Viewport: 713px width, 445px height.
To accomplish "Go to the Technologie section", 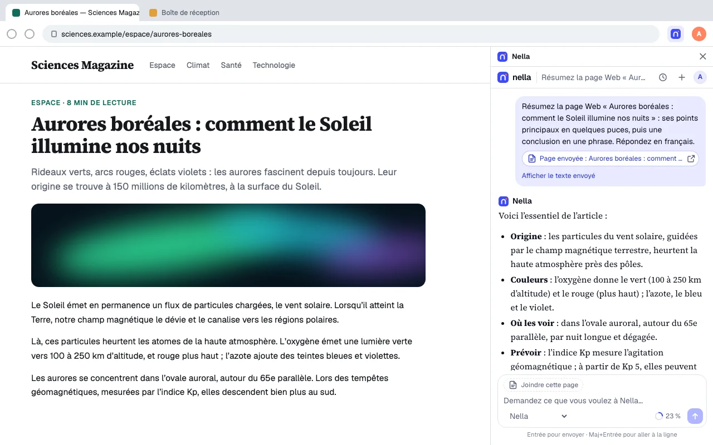I will (x=274, y=65).
